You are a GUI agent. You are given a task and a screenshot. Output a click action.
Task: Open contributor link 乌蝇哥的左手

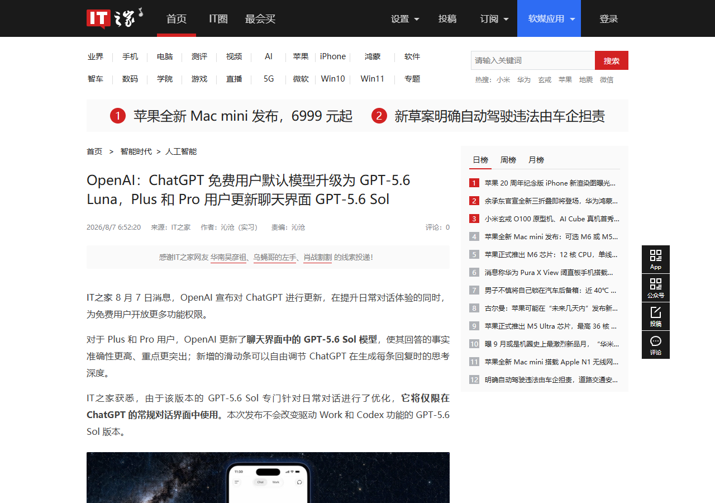[x=275, y=257]
